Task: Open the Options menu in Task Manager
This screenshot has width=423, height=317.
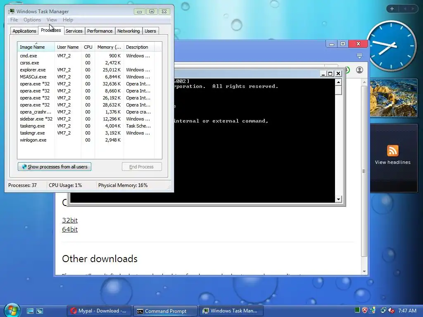Action: (32, 20)
